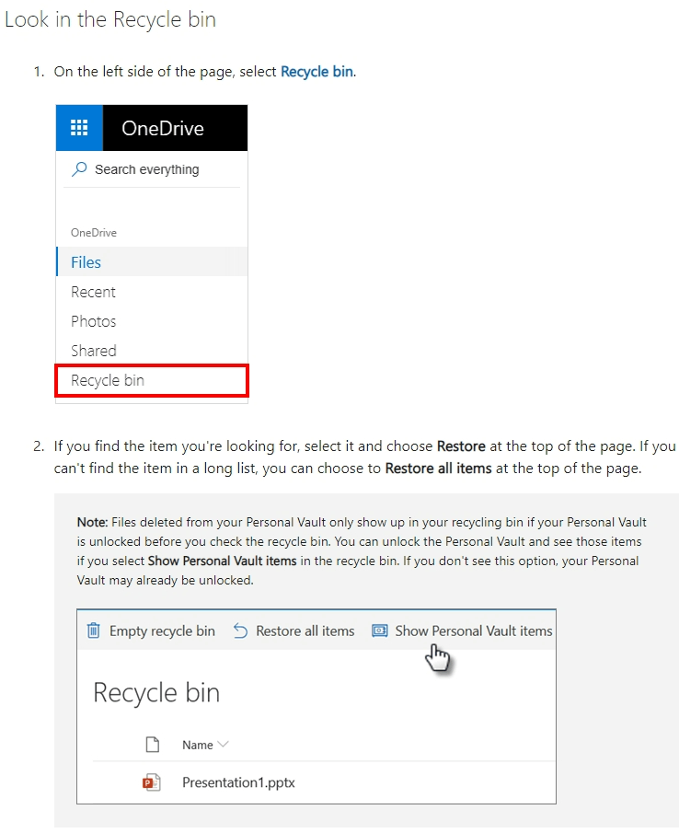Click the 'Look in the Recycle bin' heading

click(110, 19)
